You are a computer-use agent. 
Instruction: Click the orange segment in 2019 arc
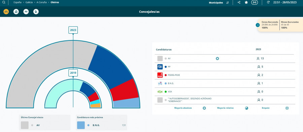click(96, 105)
